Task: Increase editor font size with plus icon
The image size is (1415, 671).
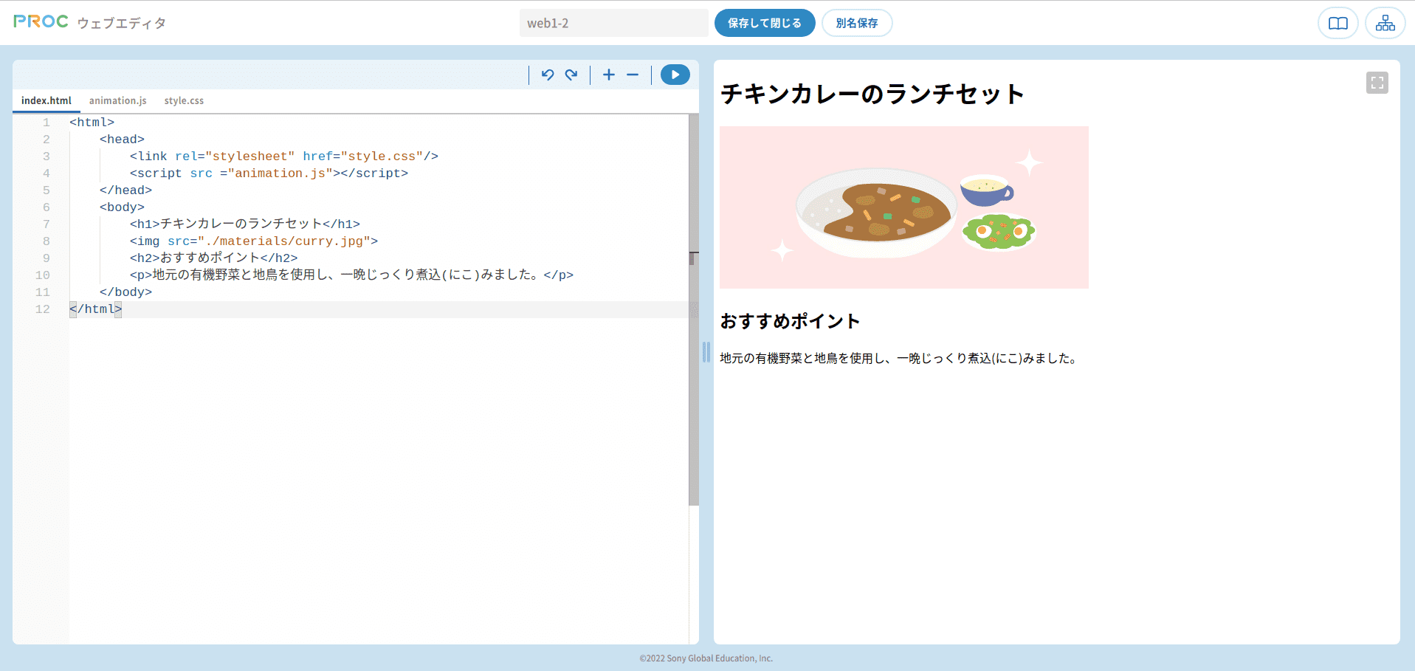Action: coord(609,75)
